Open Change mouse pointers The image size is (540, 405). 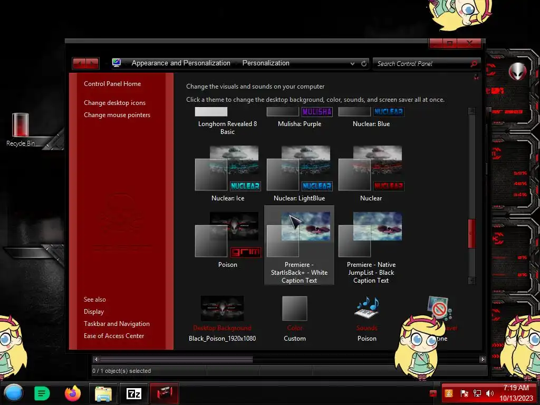click(117, 114)
